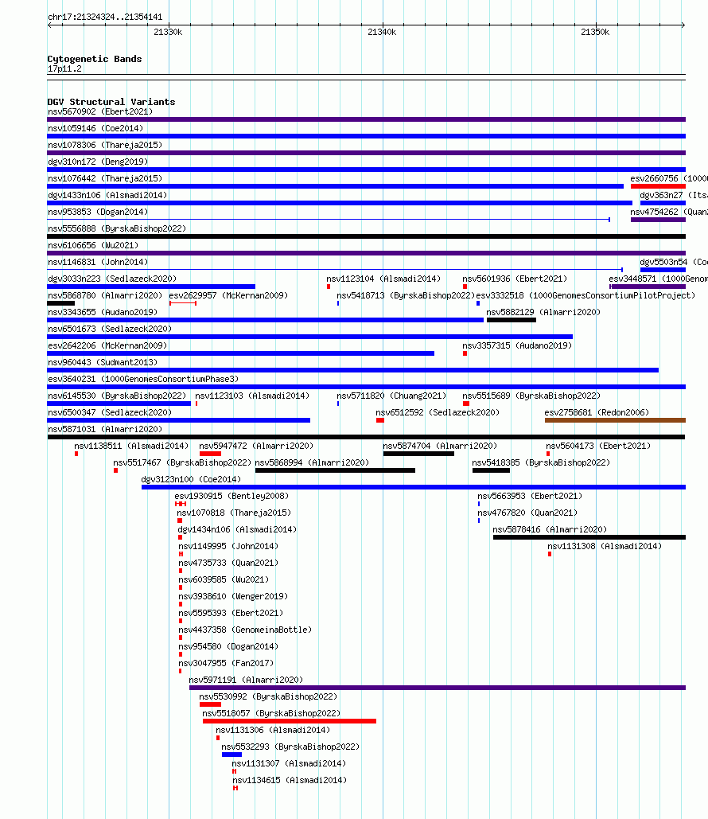Click the nsv1131308 (Alsmadi2014) label
The height and width of the screenshot is (819, 708).
(605, 546)
